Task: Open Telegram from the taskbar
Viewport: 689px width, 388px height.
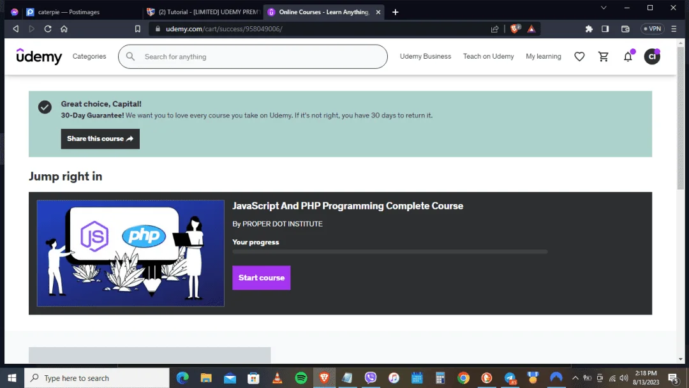Action: pyautogui.click(x=510, y=378)
